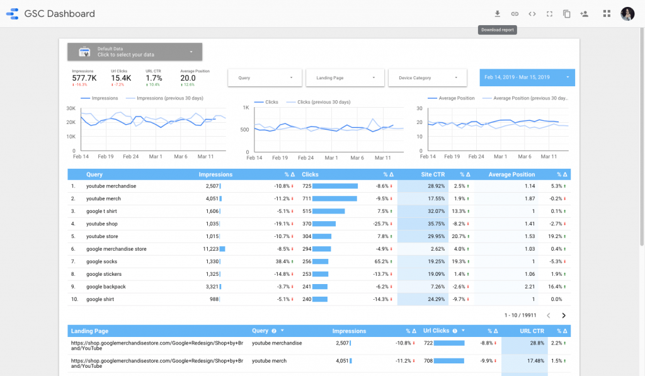The height and width of the screenshot is (376, 645).
Task: Sort query table by Query column
Action: click(94, 174)
